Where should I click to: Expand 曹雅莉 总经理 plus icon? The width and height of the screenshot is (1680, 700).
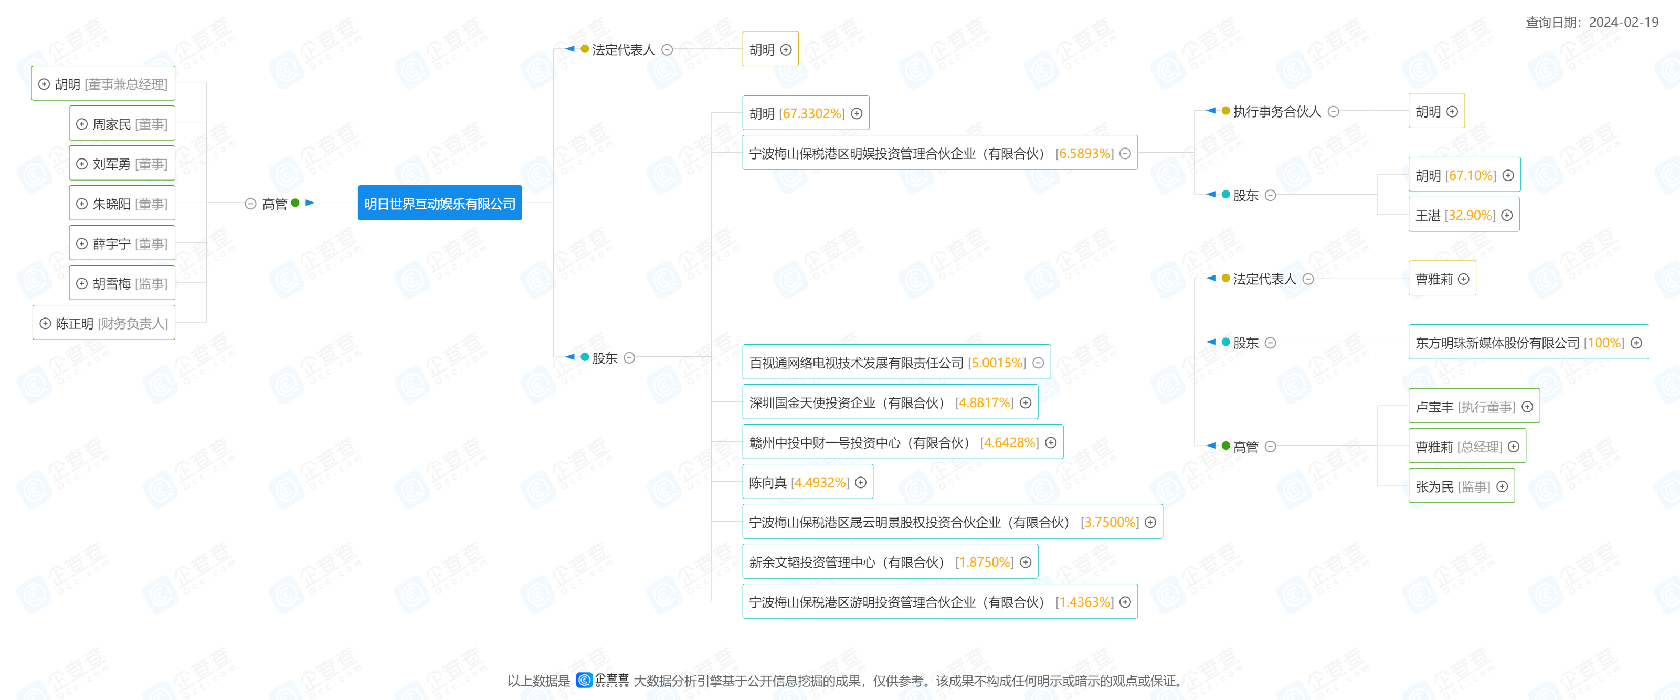pyautogui.click(x=1514, y=447)
